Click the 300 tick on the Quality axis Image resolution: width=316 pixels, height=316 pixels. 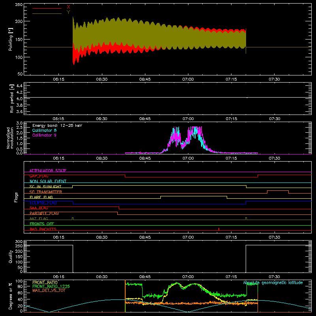click(x=19, y=242)
